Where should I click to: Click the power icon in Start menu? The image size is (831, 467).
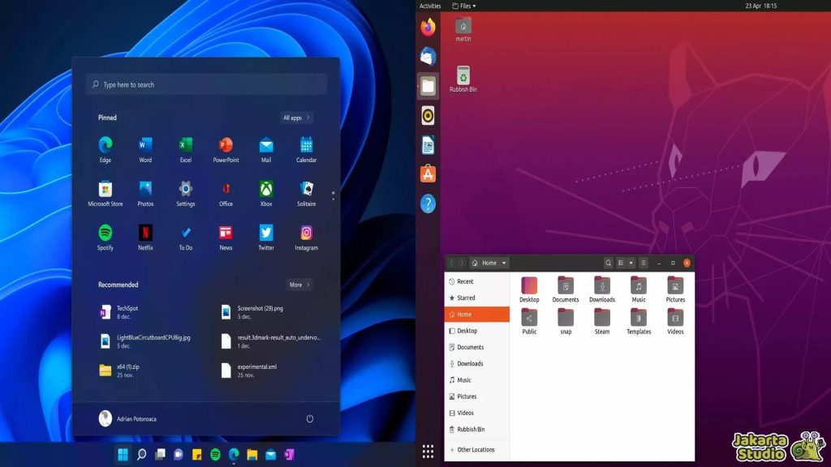[x=308, y=418]
